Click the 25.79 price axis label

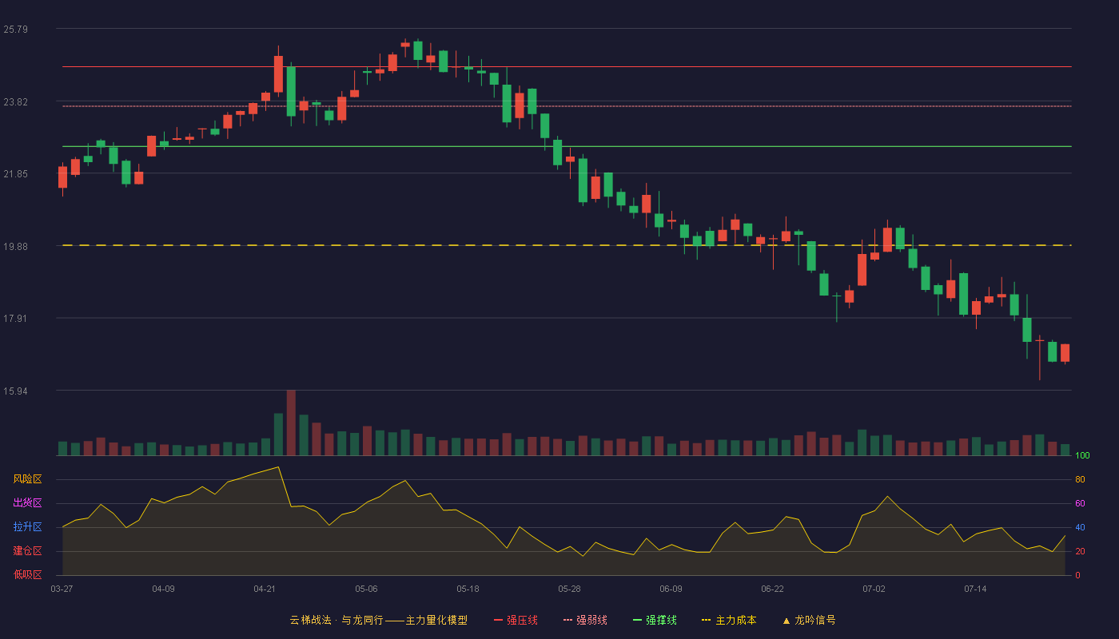16,30
